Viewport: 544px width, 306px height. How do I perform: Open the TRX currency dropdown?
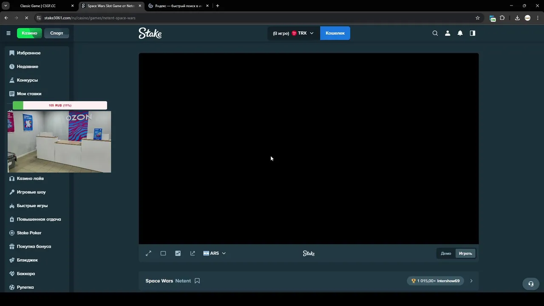click(x=293, y=33)
